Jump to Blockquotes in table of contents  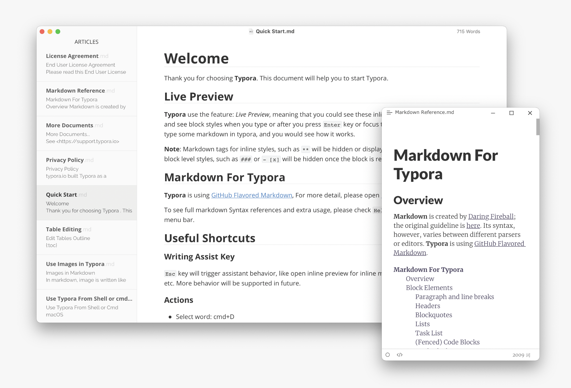(434, 315)
